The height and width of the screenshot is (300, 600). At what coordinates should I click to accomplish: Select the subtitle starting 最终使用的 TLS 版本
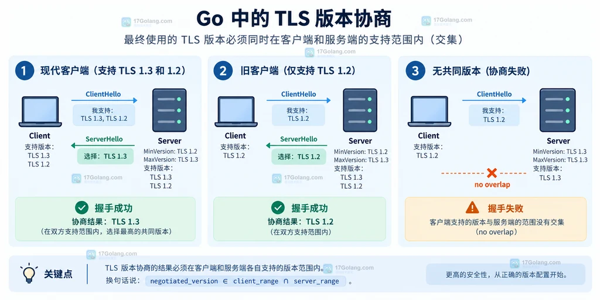pos(294,40)
